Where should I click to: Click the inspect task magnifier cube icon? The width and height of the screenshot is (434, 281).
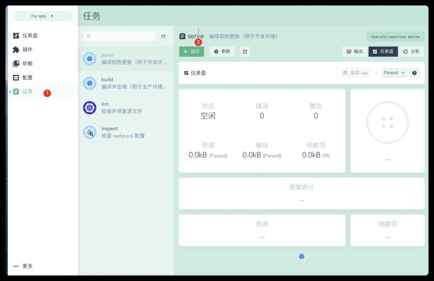[90, 132]
